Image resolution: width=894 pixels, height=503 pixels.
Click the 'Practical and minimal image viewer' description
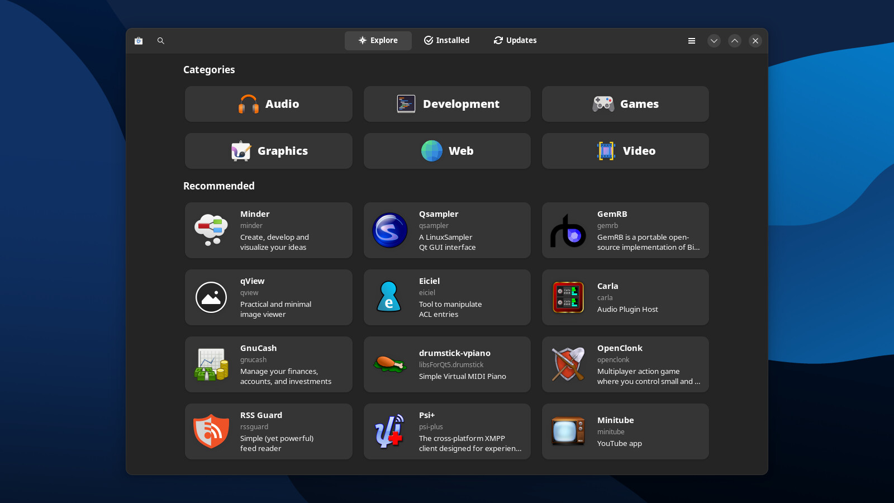tap(276, 309)
